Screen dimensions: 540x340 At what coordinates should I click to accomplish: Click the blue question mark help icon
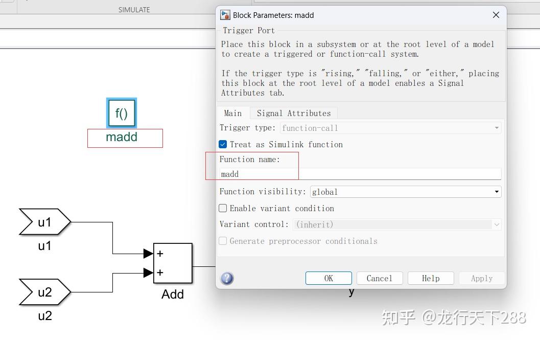pyautogui.click(x=226, y=278)
